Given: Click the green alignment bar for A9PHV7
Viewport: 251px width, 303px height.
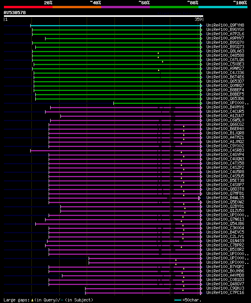Looking at the screenshot, I should pos(123,38).
